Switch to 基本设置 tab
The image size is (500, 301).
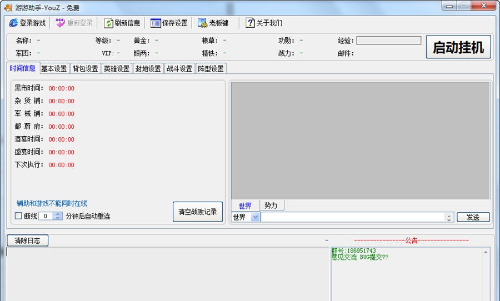click(x=54, y=68)
